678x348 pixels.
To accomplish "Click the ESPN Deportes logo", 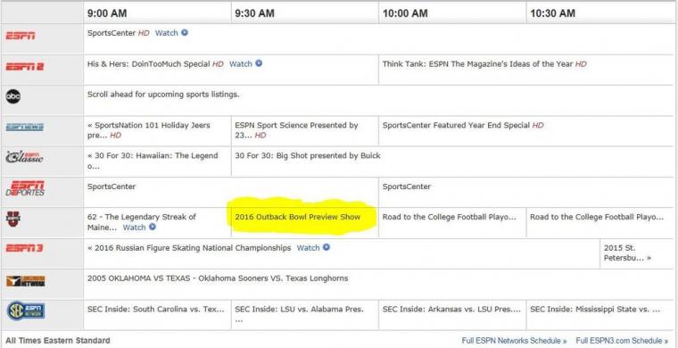I will click(25, 188).
